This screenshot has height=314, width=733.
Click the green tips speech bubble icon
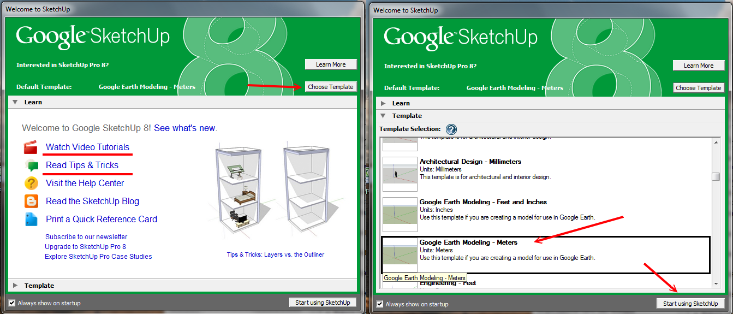32,165
